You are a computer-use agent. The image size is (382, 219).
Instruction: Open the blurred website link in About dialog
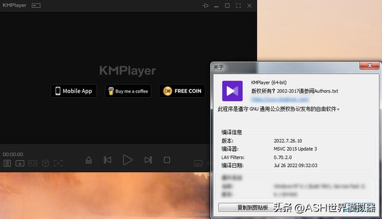pyautogui.click(x=280, y=100)
